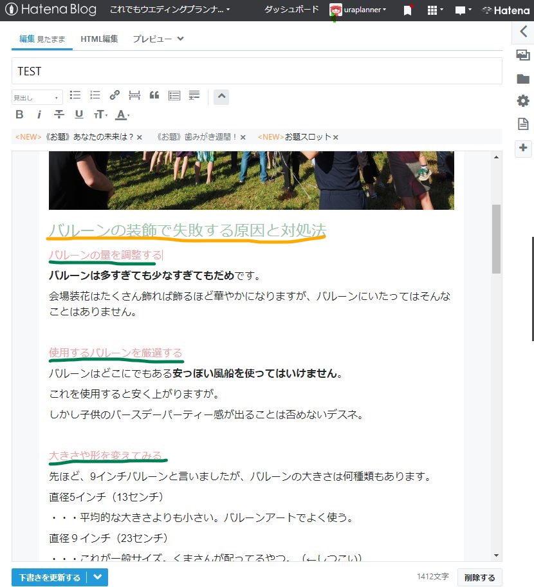Open the editing options gear panel

(x=523, y=101)
